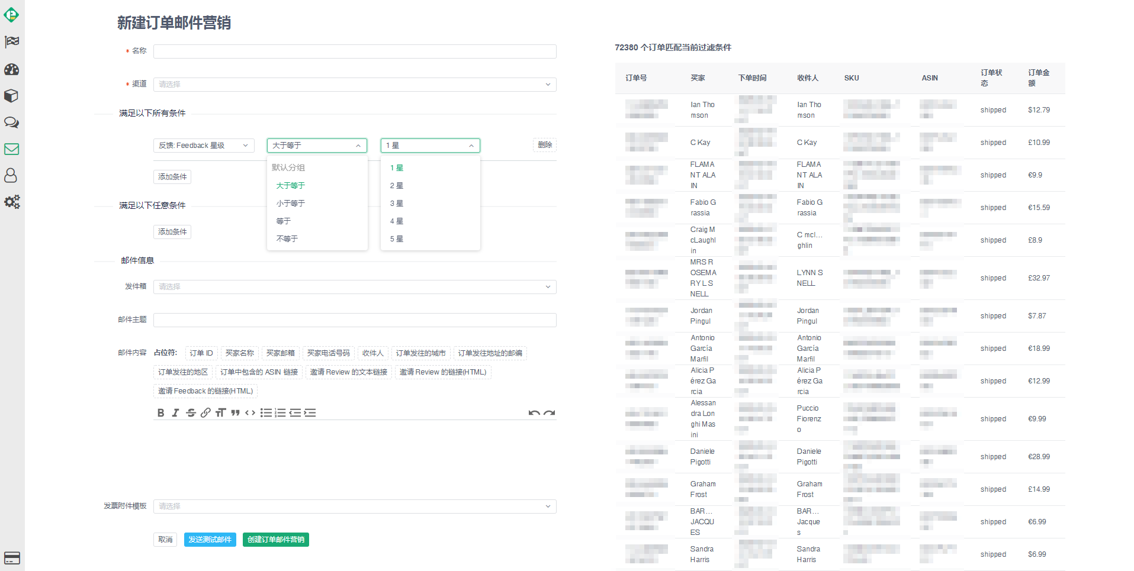
Task: Insert the 买家名称 placeholder
Action: pos(240,353)
